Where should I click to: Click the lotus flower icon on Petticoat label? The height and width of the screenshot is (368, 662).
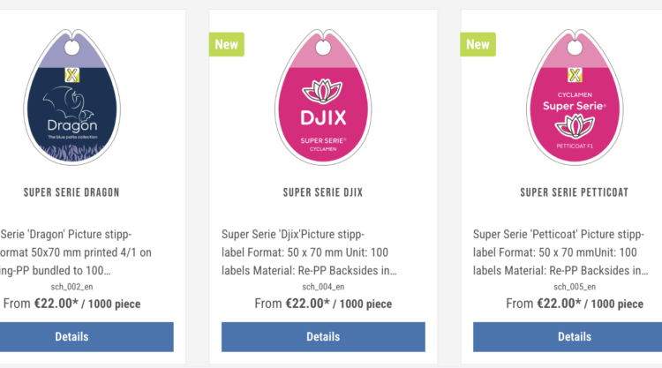575,126
